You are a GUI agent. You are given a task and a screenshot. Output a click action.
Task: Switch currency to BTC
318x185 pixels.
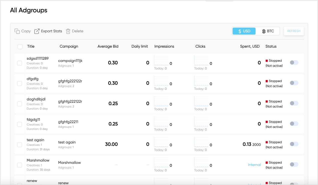pyautogui.click(x=268, y=31)
